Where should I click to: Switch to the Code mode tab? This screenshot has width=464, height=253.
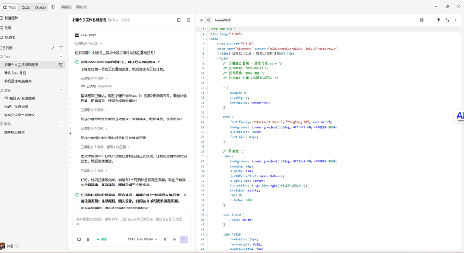coord(26,7)
